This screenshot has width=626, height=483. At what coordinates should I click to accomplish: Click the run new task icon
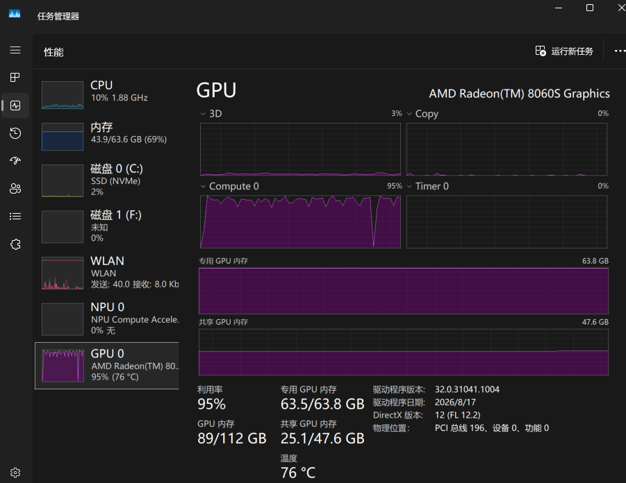[x=541, y=51]
